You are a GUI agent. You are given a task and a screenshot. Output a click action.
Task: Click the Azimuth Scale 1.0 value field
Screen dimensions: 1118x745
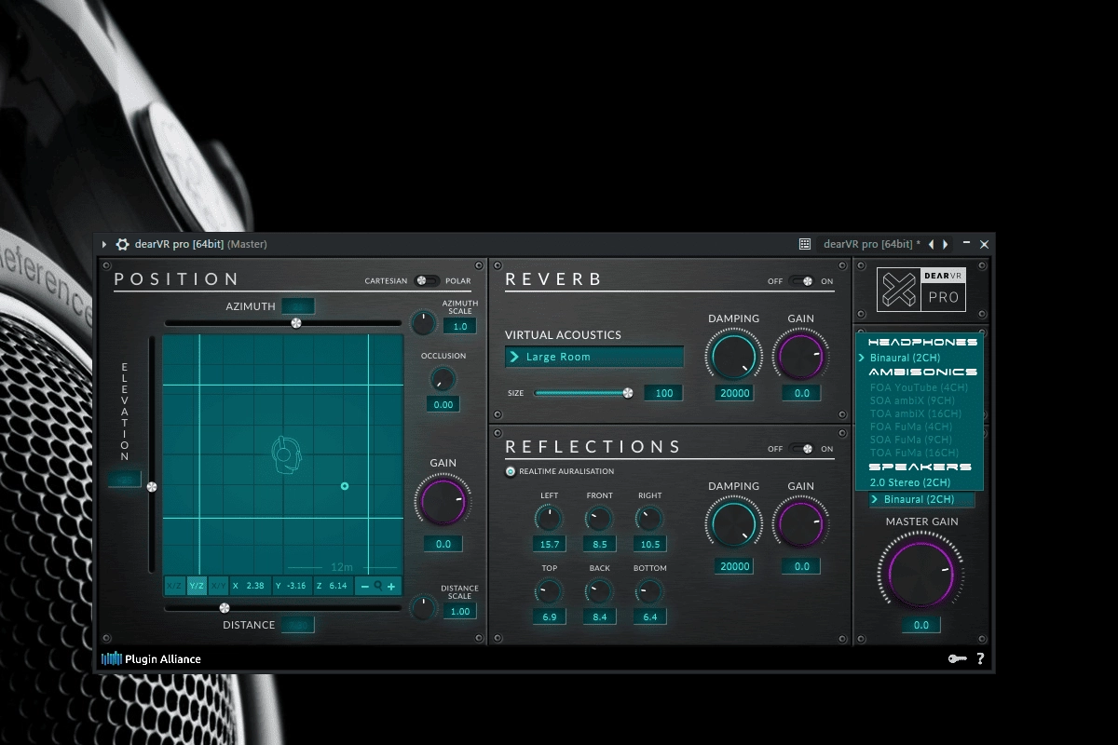[x=460, y=326]
